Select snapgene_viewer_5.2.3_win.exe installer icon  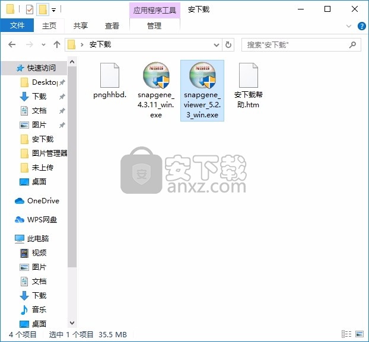click(x=202, y=75)
